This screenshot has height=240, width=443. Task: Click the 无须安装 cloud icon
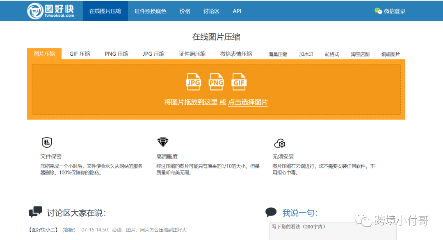[x=280, y=143]
